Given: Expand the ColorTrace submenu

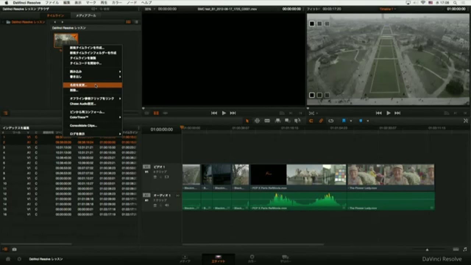Looking at the screenshot, I should point(93,117).
